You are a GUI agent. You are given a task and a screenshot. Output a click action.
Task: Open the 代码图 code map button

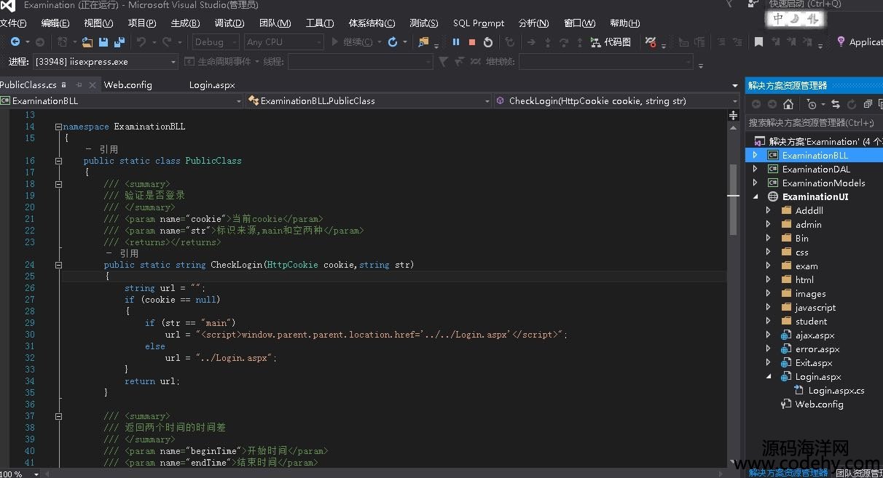point(611,42)
